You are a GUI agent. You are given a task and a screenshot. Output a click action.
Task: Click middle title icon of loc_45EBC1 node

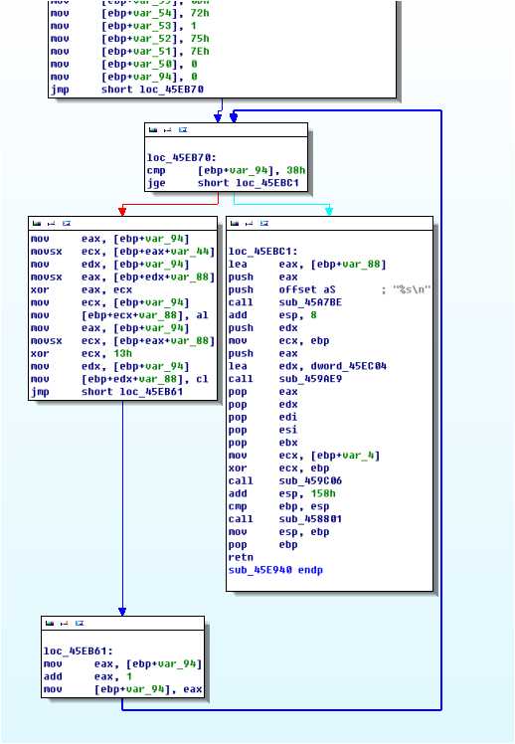point(249,223)
